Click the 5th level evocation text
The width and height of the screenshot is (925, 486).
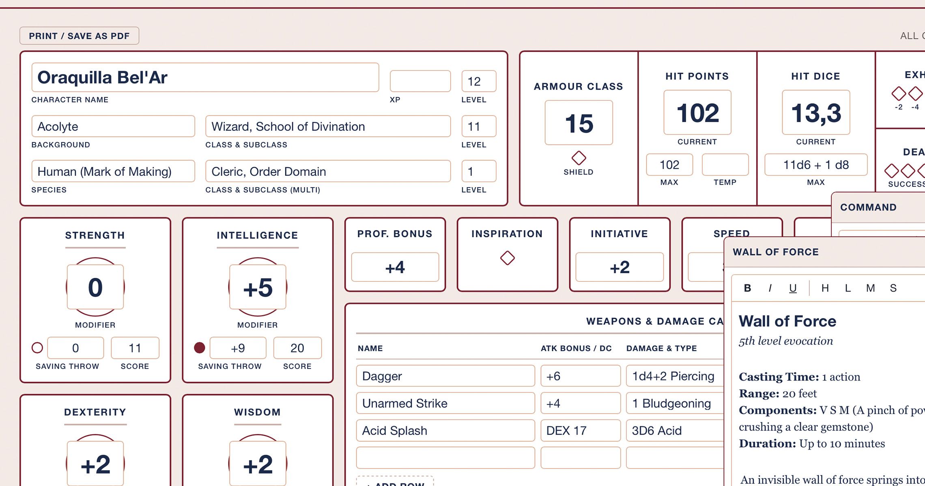point(786,341)
